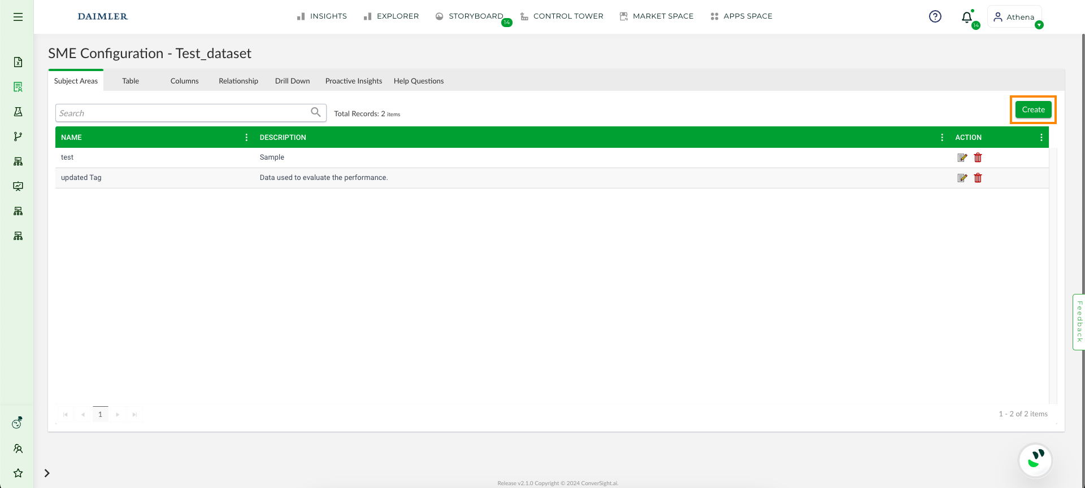Go to first page in pager
Viewport: 1085px width, 488px height.
[x=66, y=415]
